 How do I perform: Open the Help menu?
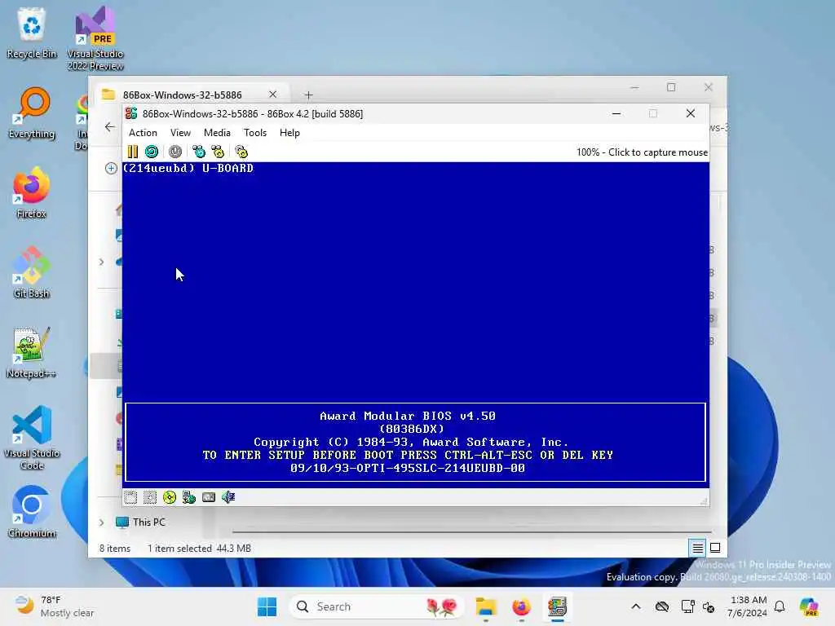(289, 133)
